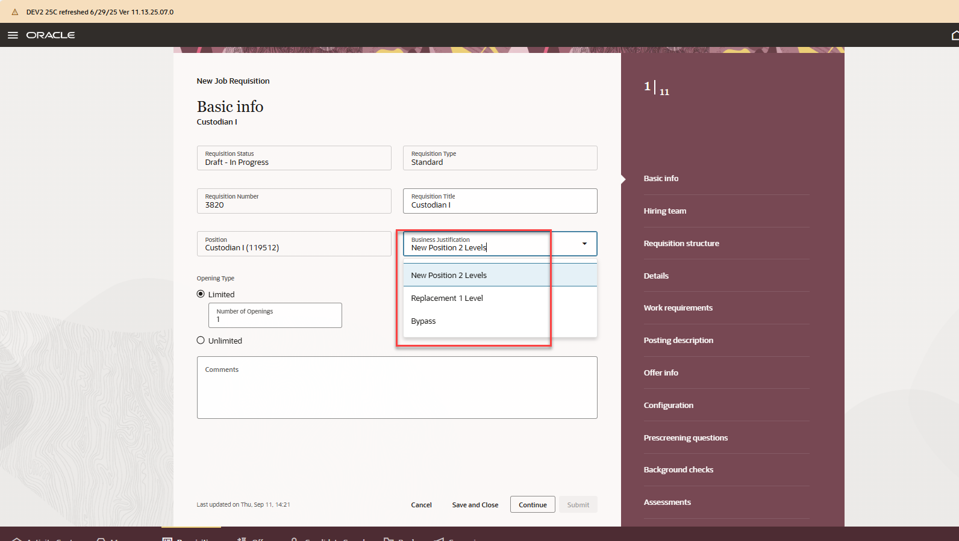The width and height of the screenshot is (959, 541).
Task: Click the Submit button
Action: point(578,505)
